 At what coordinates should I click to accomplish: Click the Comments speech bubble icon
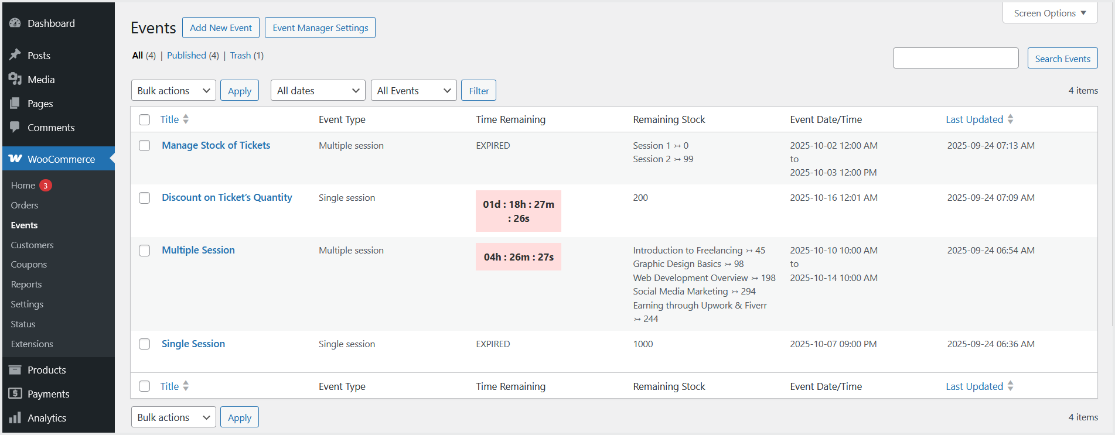click(x=15, y=127)
